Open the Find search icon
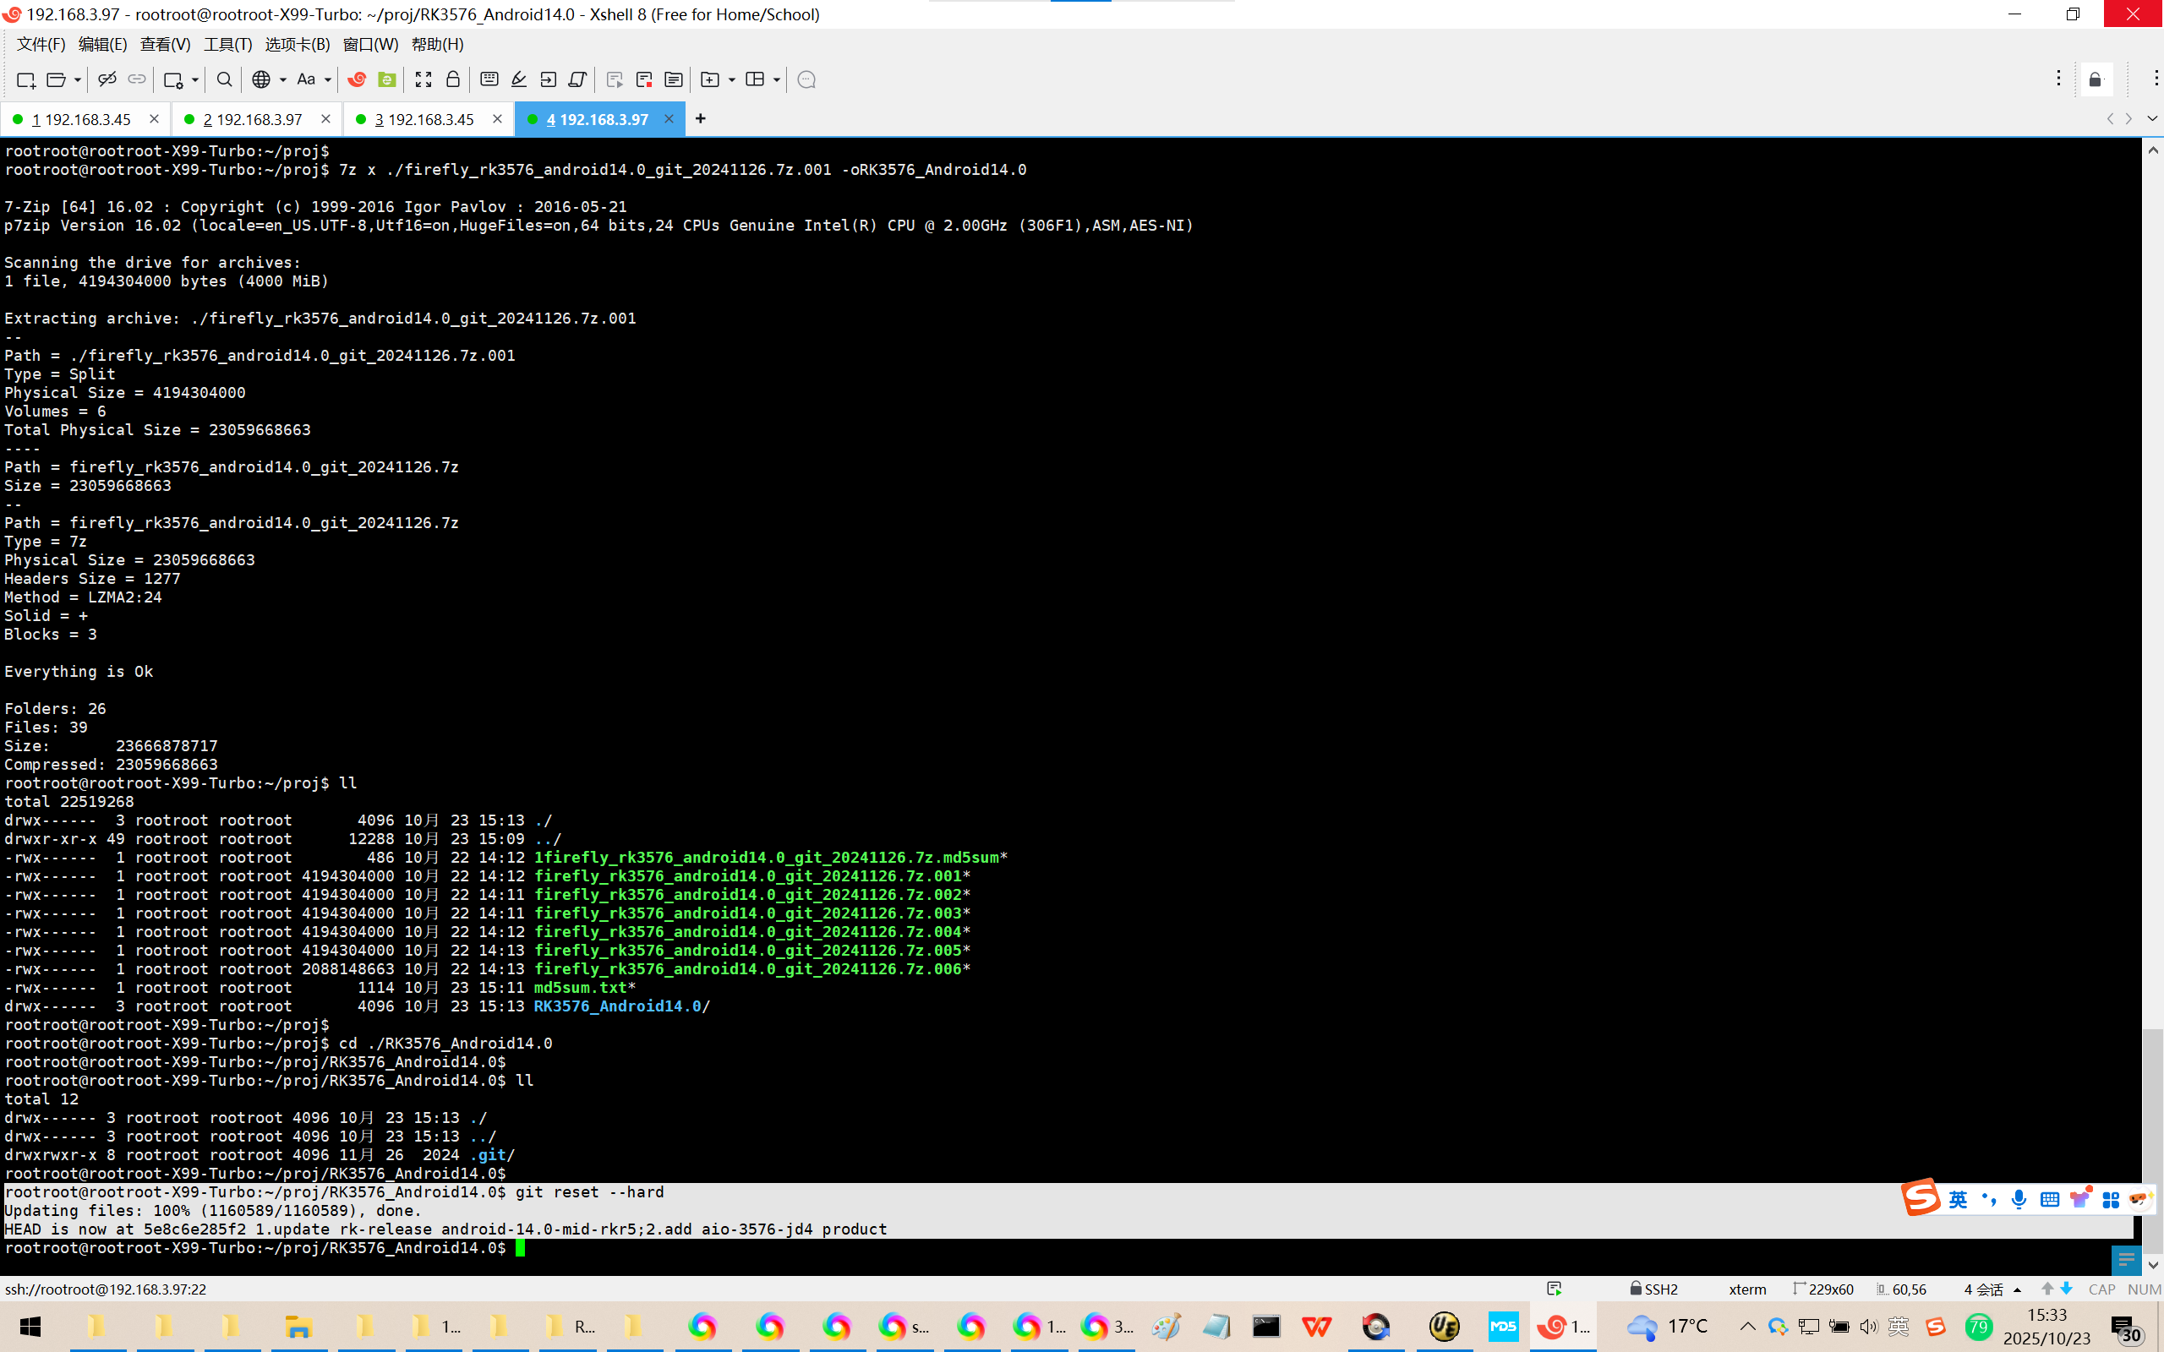 (x=225, y=79)
